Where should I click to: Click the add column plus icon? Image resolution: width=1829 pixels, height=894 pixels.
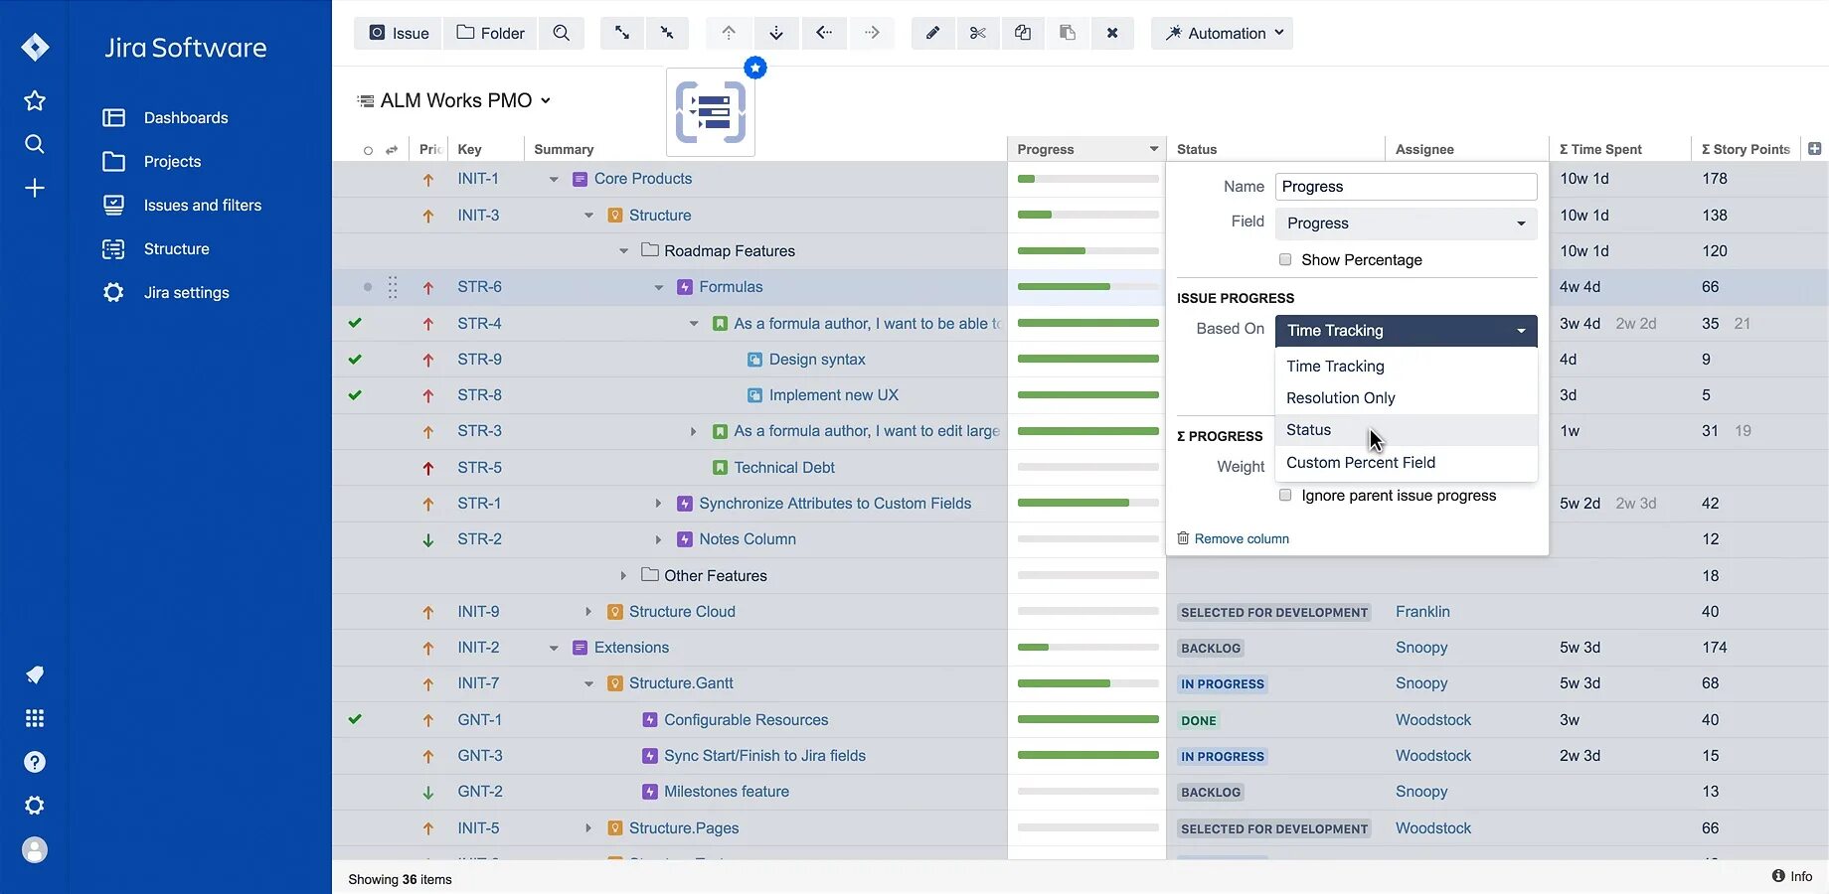[x=1815, y=148]
